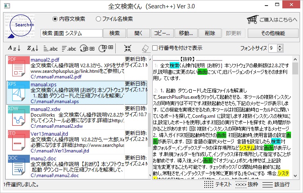Select manual.xps file name

[x=43, y=84]
